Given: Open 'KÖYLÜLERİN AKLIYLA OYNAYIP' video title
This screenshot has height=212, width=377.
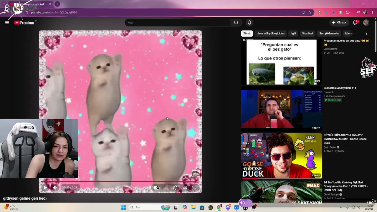Looking at the screenshot, I should 345,139.
